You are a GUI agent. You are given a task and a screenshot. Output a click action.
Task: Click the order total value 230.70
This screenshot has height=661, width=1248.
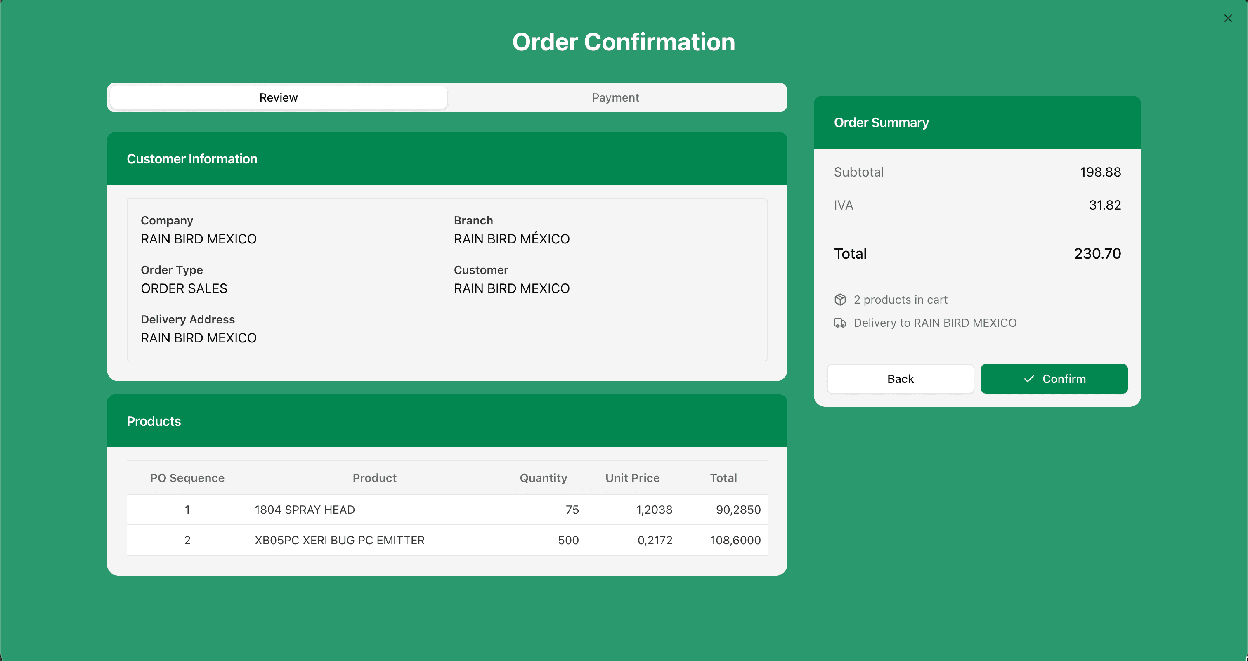click(1097, 254)
